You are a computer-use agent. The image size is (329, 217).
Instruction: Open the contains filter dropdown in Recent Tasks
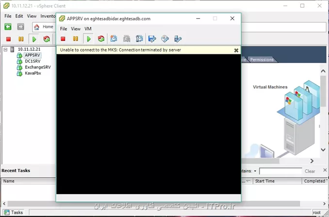[x=255, y=171]
